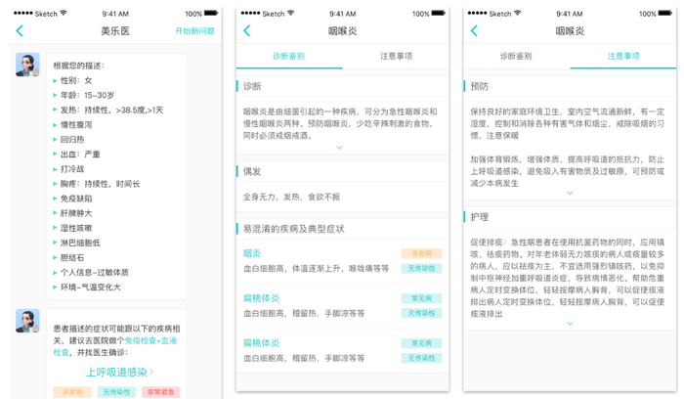Expand the 诊断 section with its down chevron
The height and width of the screenshot is (399, 684).
click(339, 148)
